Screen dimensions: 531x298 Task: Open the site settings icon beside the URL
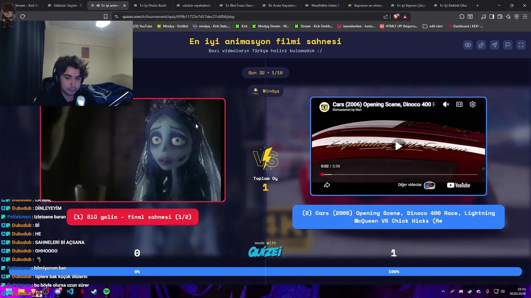[116, 17]
